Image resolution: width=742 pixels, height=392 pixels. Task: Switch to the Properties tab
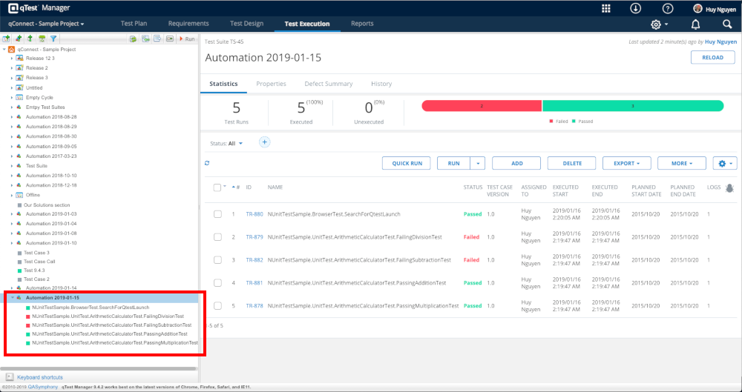click(271, 84)
